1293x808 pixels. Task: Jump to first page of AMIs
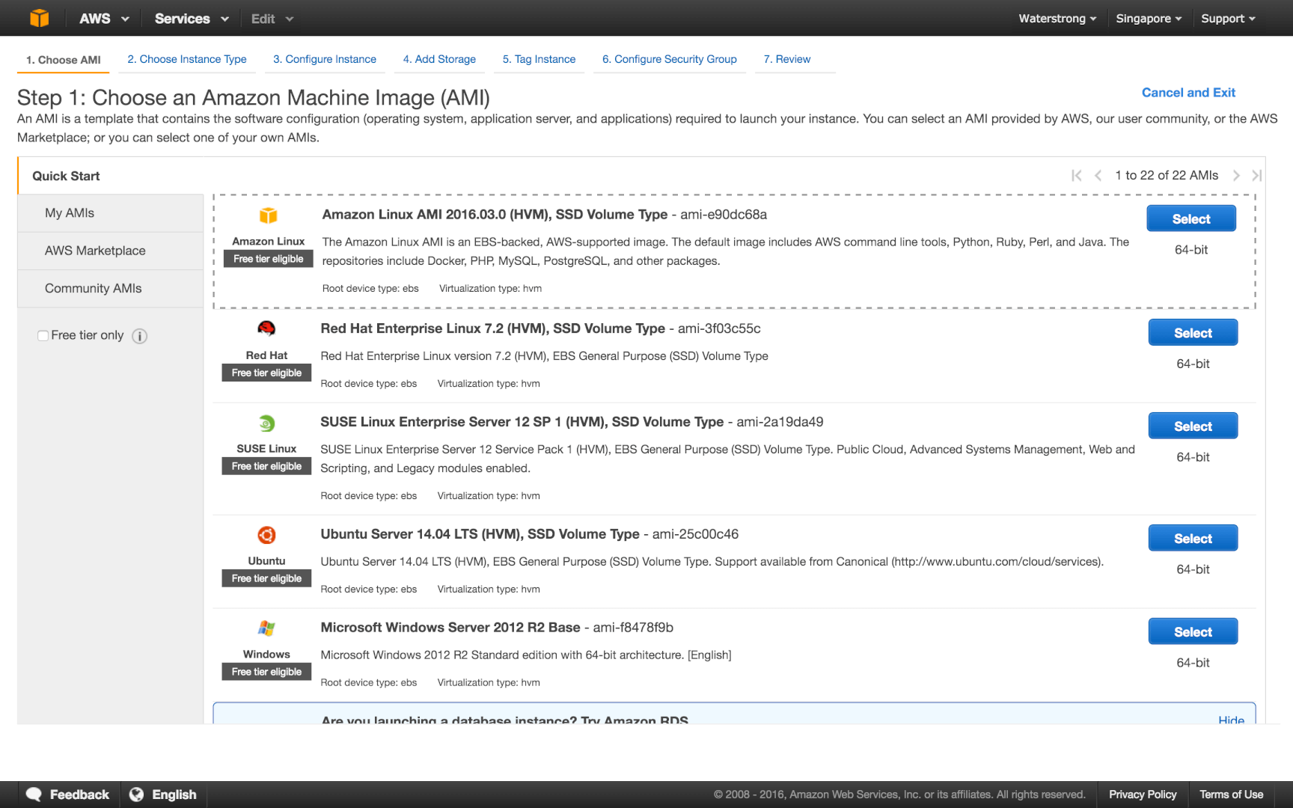pos(1077,176)
